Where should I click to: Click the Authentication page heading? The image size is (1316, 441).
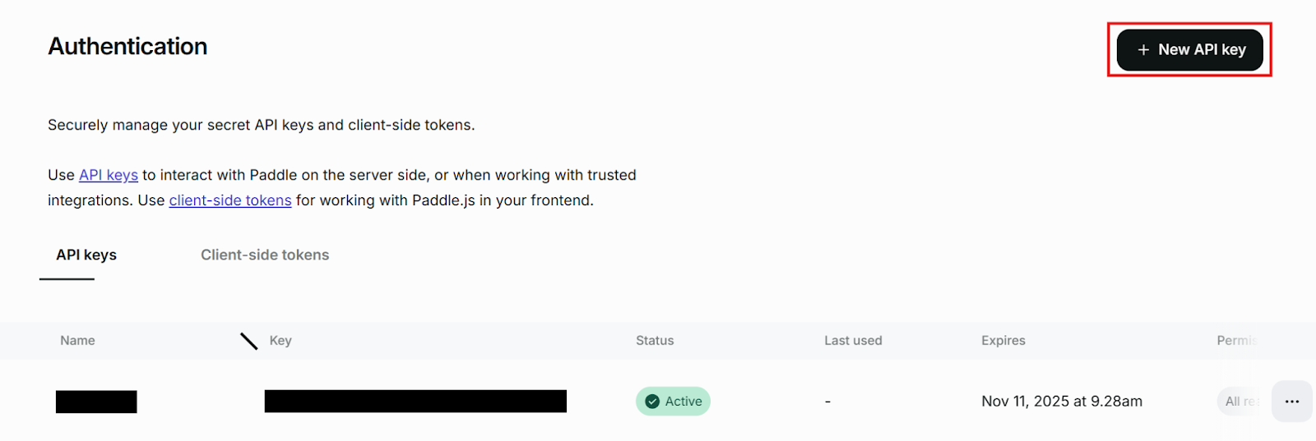point(127,47)
